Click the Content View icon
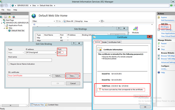 pyautogui.click(x=46, y=105)
